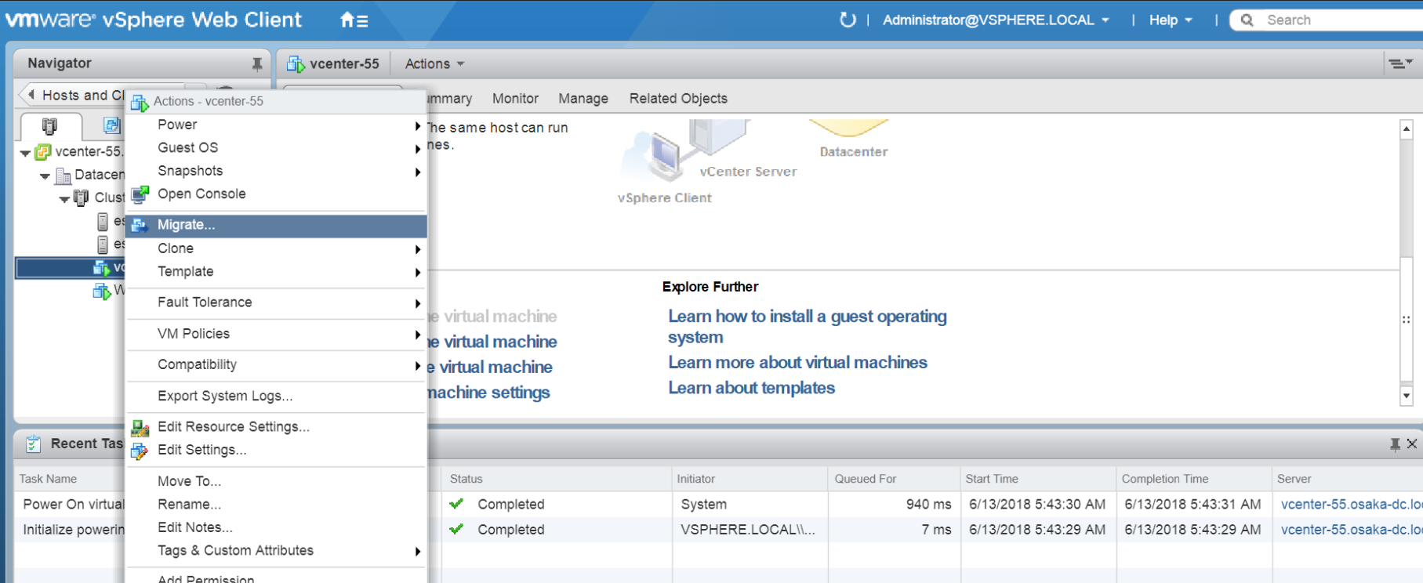Collapse the vcenter-55 tree node
Image resolution: width=1423 pixels, height=583 pixels.
coord(26,153)
